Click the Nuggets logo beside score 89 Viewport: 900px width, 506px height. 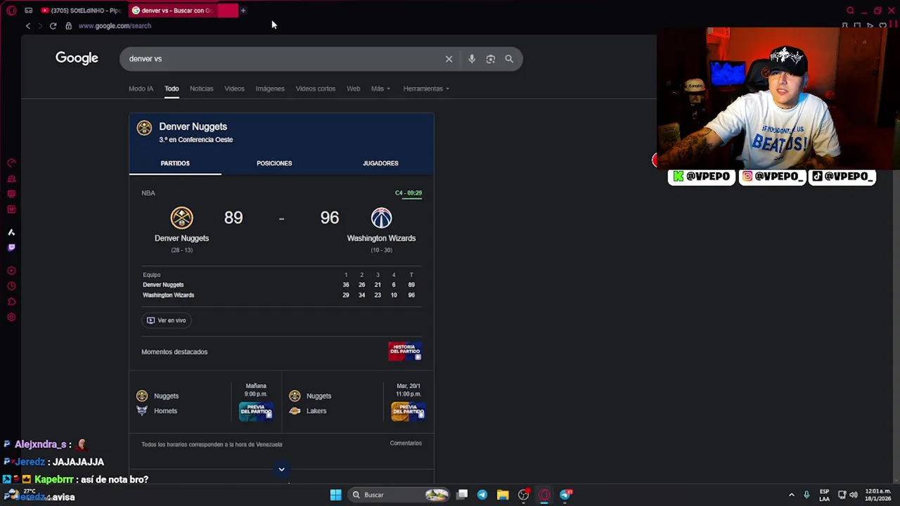[x=181, y=218]
